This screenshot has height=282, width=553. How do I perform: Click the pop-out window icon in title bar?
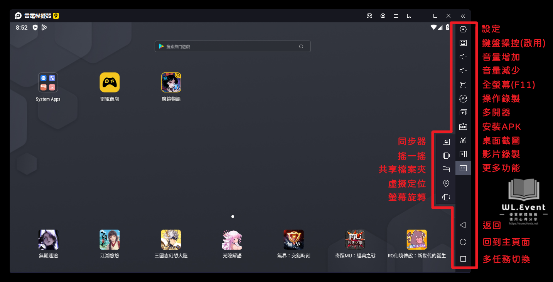coord(409,16)
